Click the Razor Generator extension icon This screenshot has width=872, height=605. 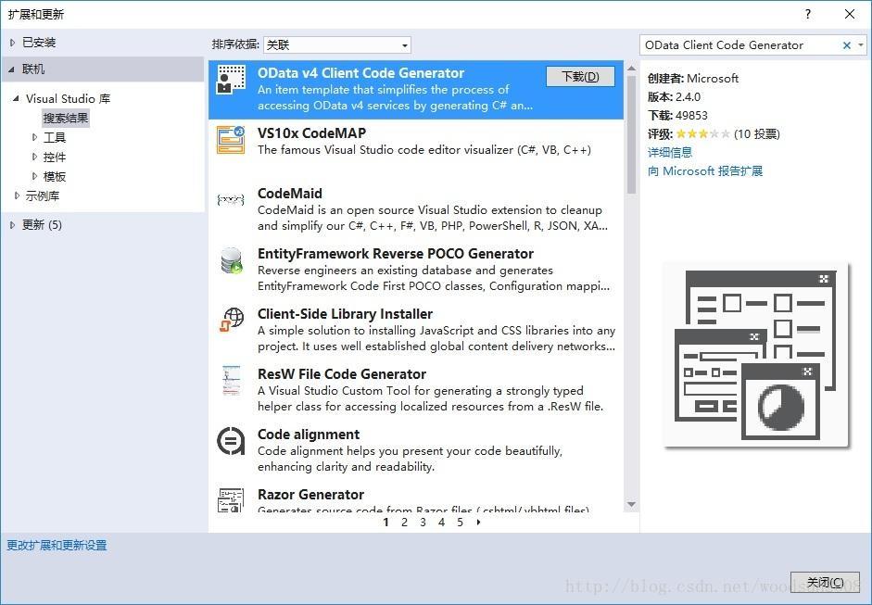[x=231, y=500]
